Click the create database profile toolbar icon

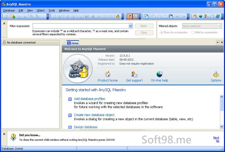pos(13,16)
